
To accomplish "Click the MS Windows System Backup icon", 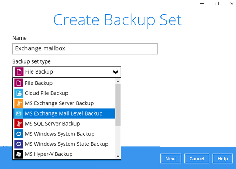I will (x=19, y=134).
